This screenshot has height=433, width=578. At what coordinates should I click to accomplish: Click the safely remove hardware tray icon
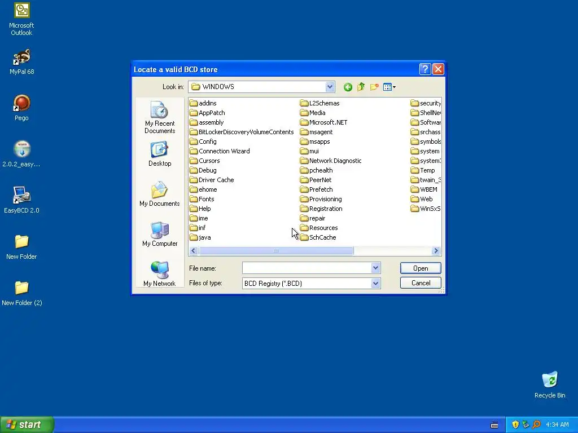[526, 425]
